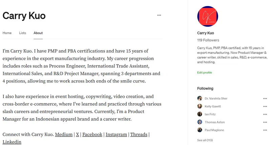Open three-dot menu next to Thomas Aston

pyautogui.click(x=265, y=122)
